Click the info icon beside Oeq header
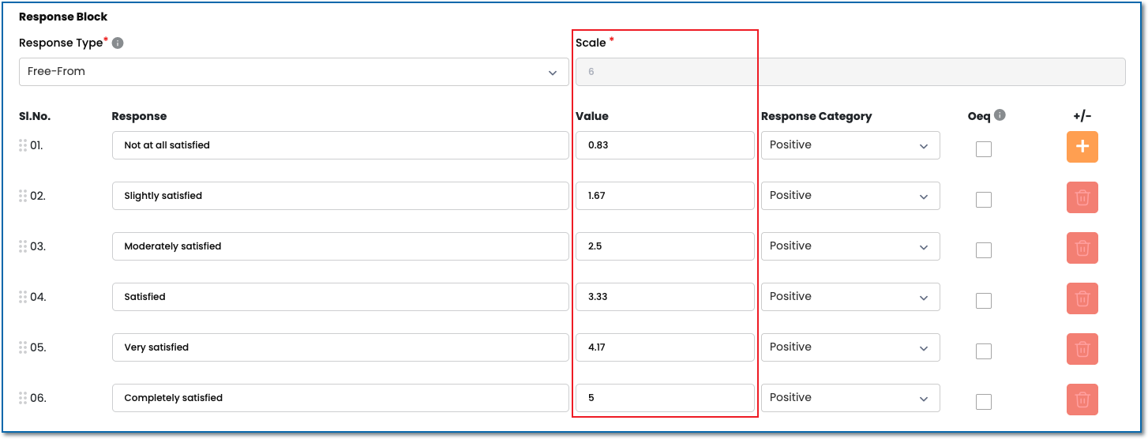 [x=1000, y=115]
